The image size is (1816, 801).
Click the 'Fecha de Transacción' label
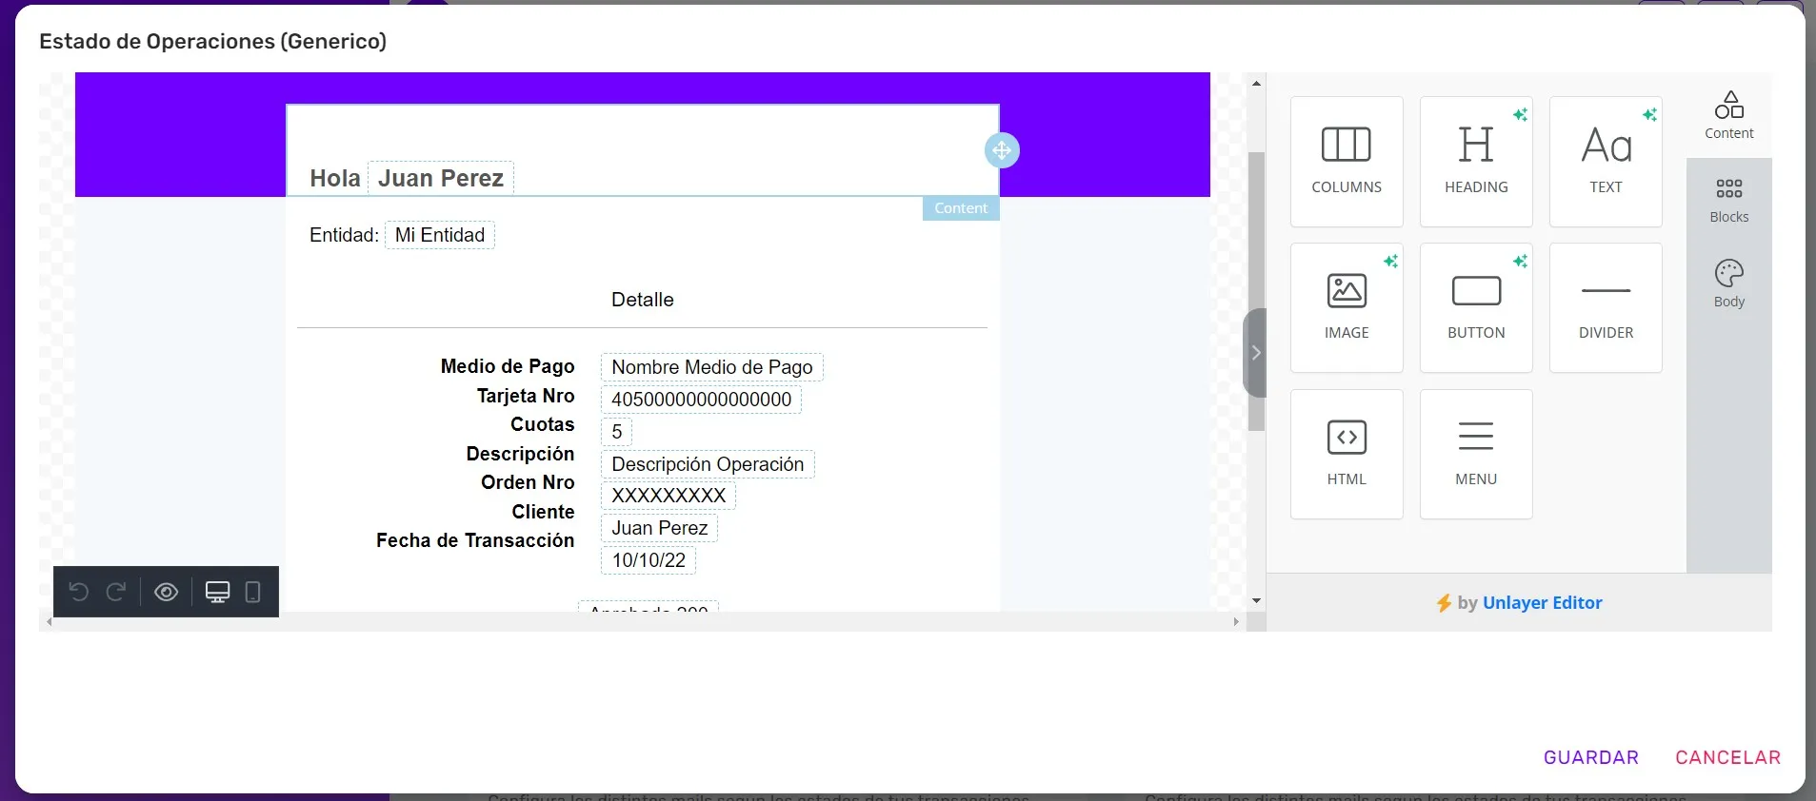coord(475,540)
